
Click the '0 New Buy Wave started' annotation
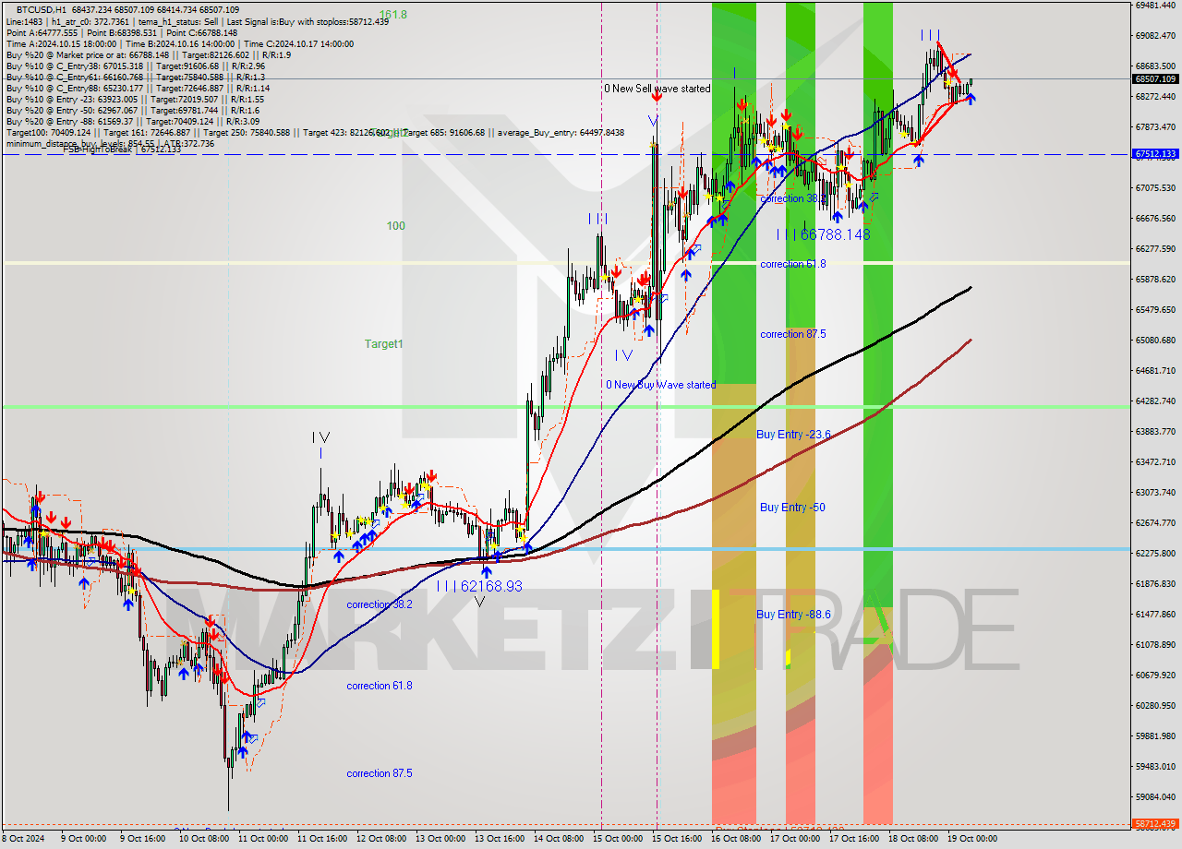(661, 385)
